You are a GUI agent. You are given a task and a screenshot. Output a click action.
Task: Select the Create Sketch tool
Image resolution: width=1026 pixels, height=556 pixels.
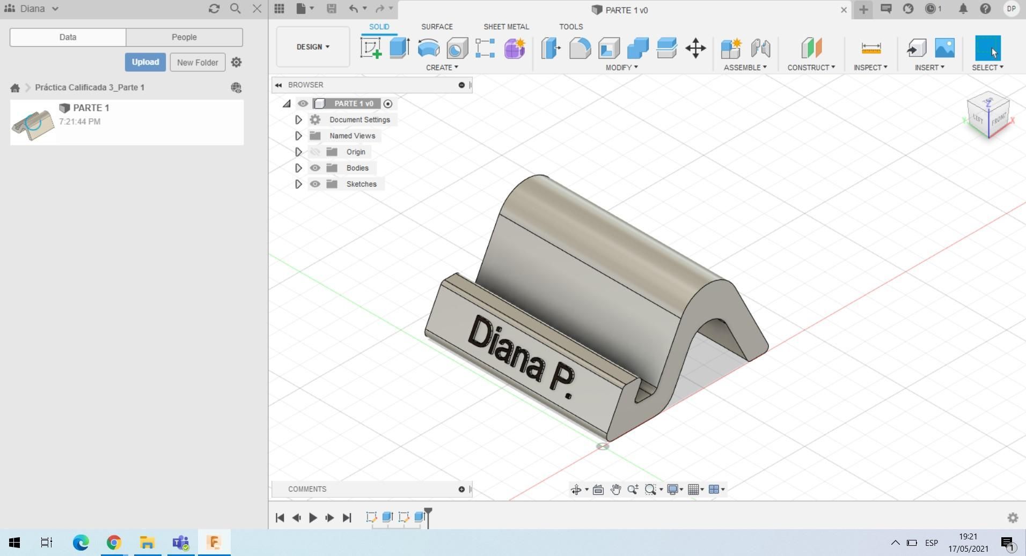coord(371,48)
